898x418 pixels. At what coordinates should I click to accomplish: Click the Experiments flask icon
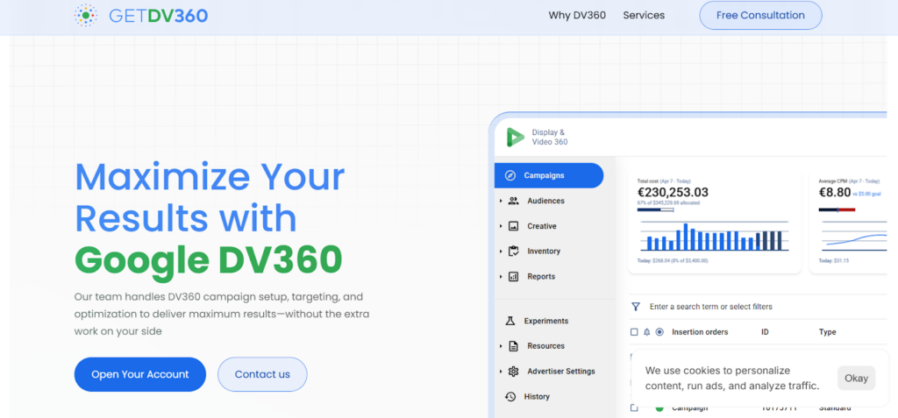pyautogui.click(x=510, y=321)
